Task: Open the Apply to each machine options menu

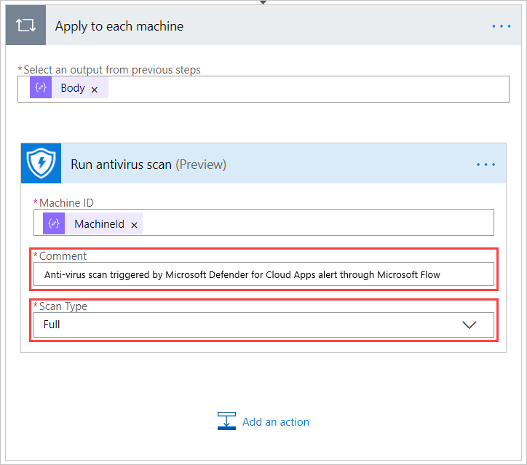Action: [x=501, y=26]
